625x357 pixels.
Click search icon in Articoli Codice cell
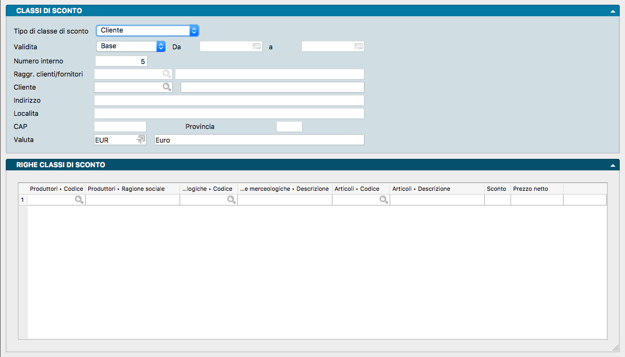point(383,200)
